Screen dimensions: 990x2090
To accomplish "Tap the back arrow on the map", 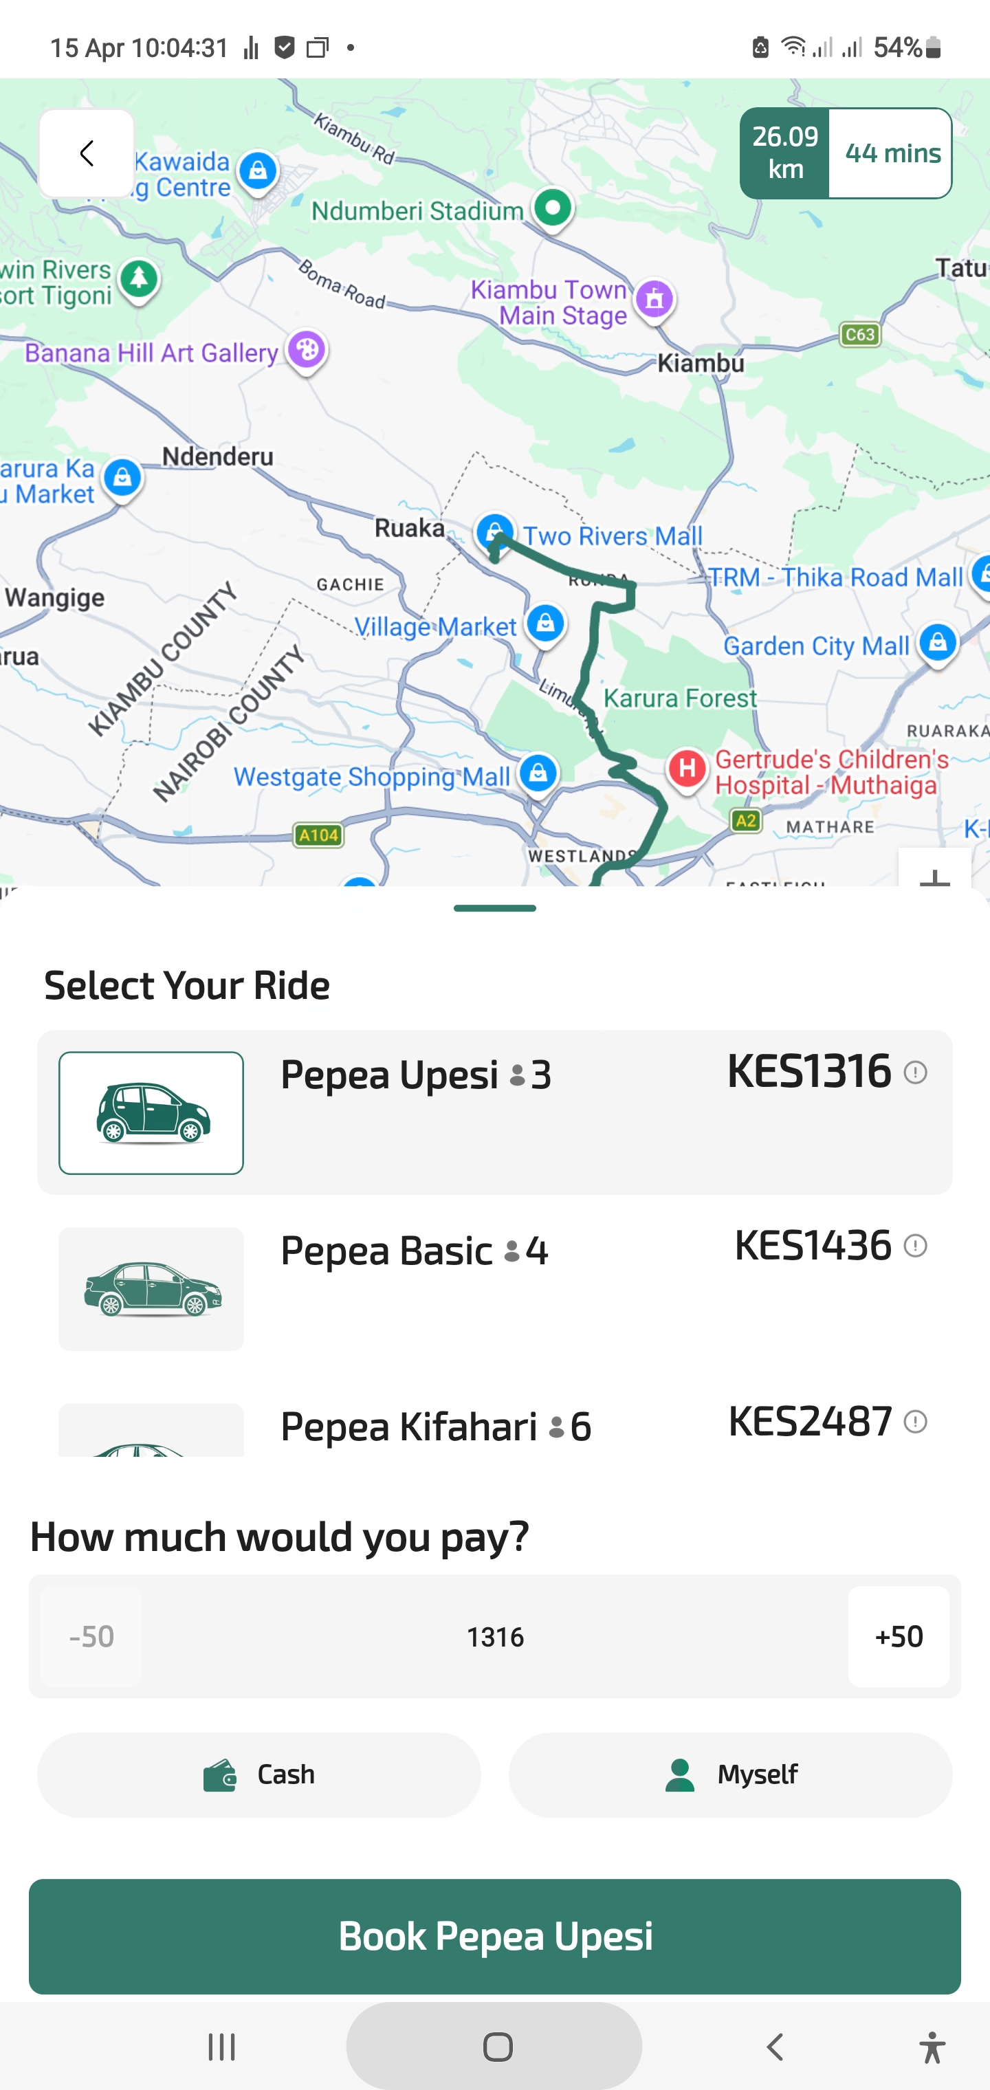I will point(87,153).
